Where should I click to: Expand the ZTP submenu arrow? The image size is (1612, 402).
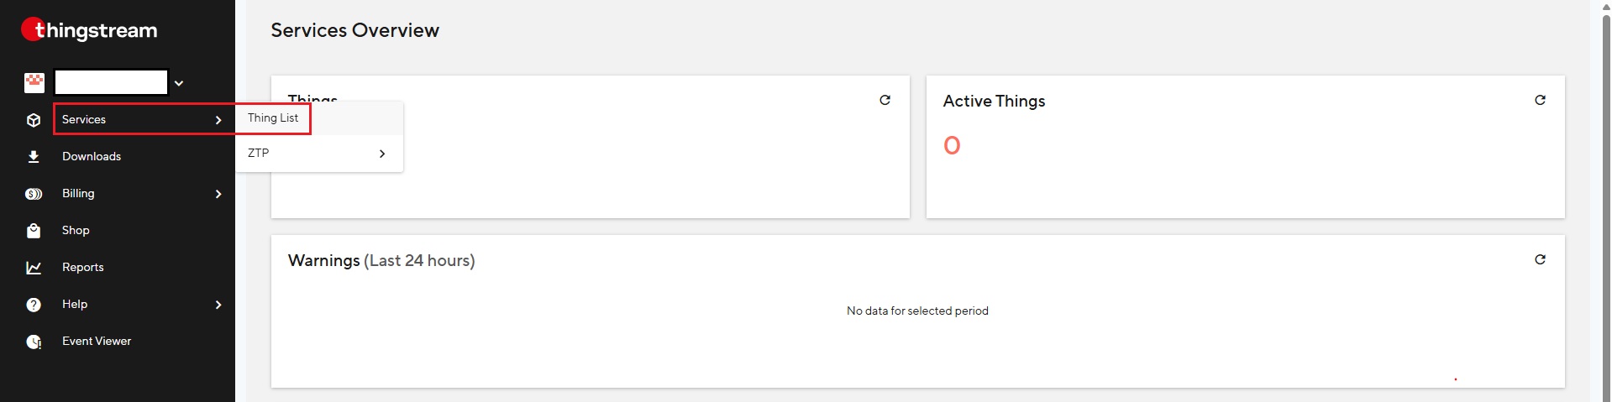[382, 154]
